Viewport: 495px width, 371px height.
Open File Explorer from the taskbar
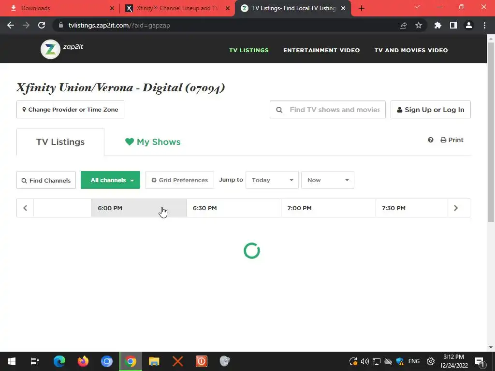pos(154,361)
